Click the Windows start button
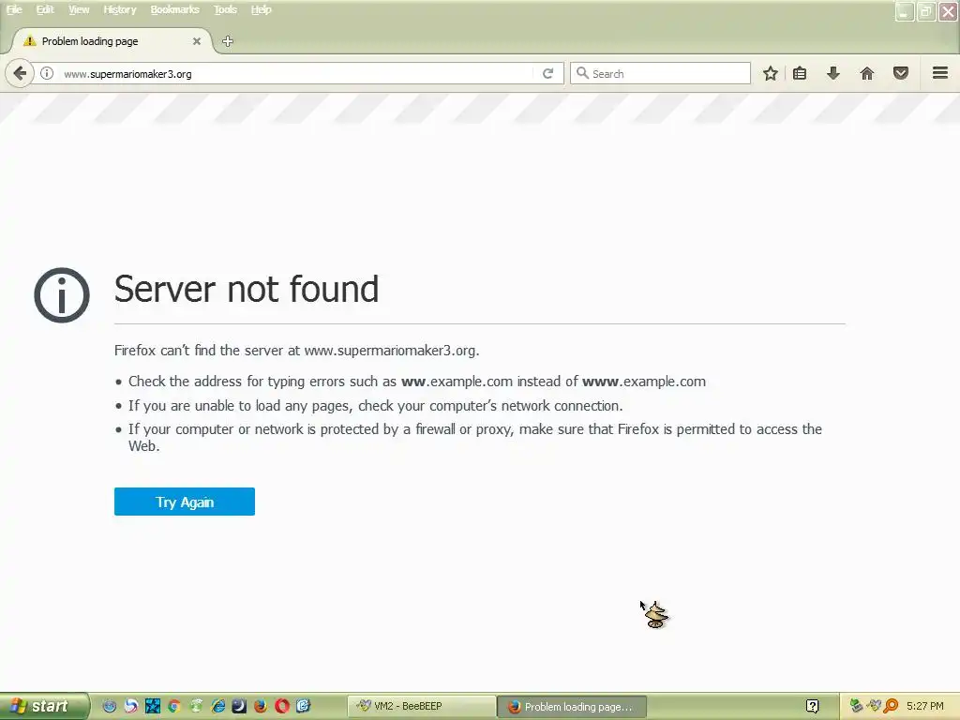The height and width of the screenshot is (720, 960). [43, 706]
